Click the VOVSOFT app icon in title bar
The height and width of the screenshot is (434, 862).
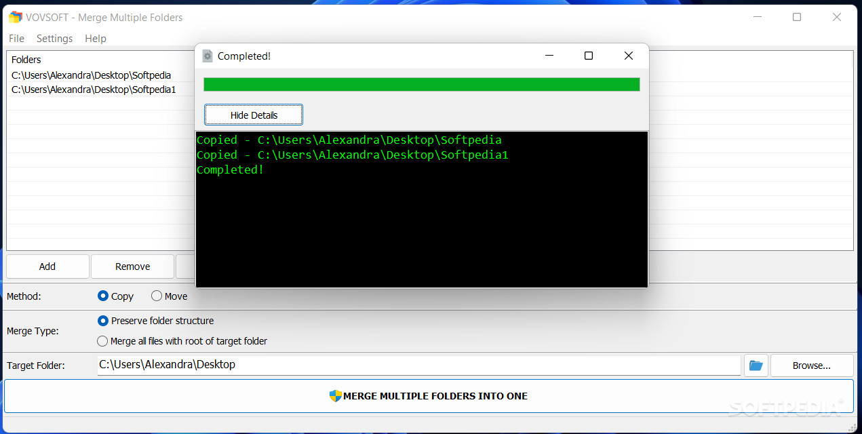(15, 17)
